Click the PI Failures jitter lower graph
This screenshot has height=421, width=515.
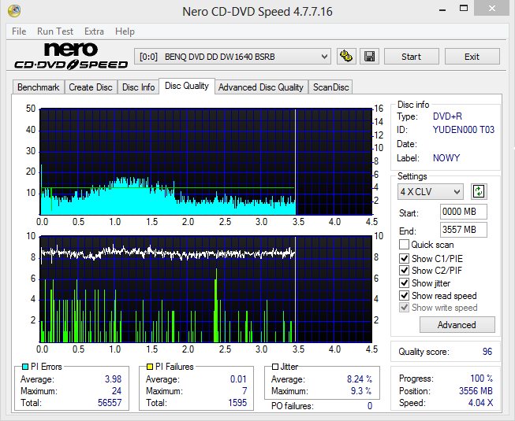206,290
